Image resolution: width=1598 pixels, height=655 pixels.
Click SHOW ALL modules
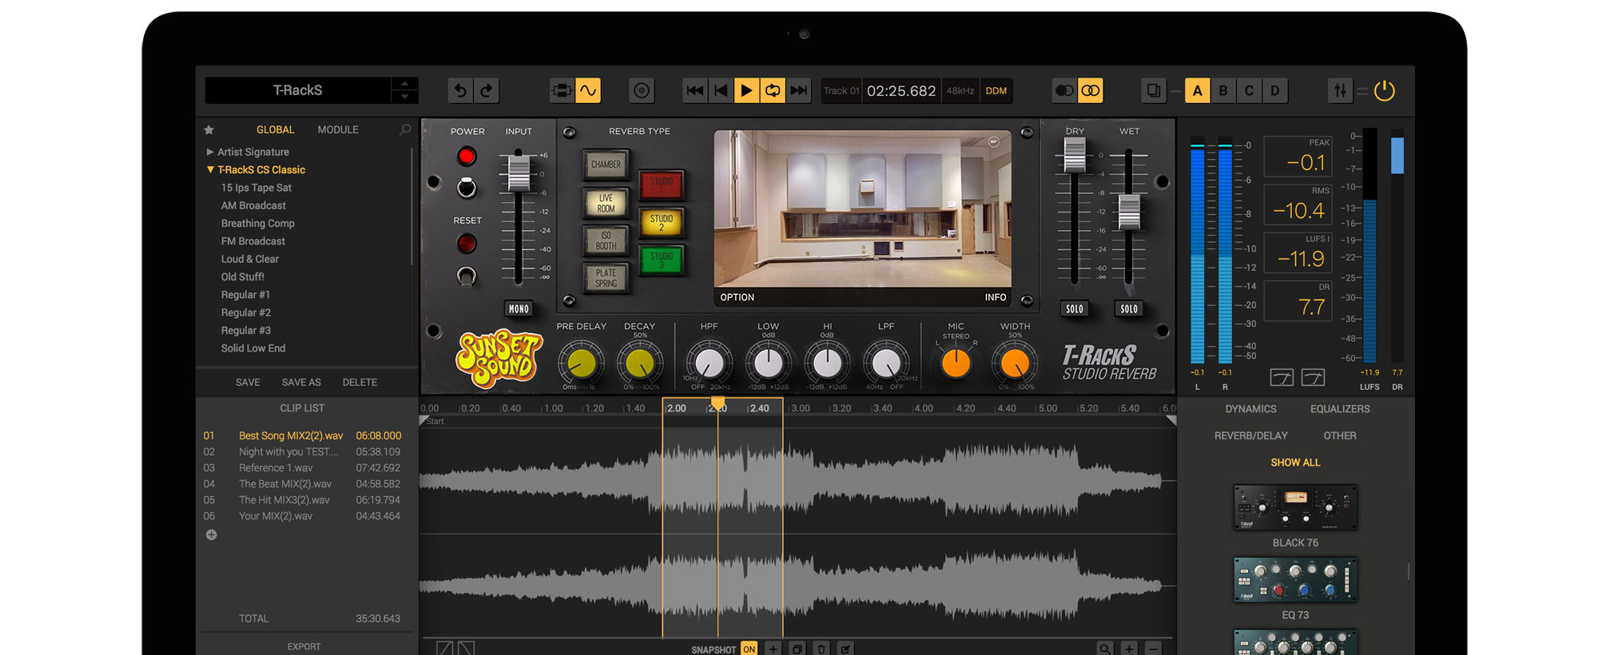click(x=1295, y=462)
